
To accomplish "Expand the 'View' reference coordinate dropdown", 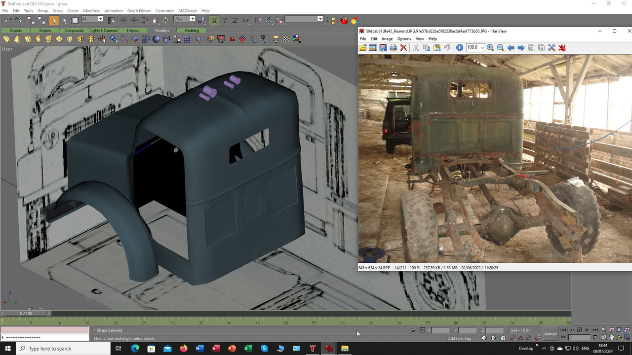I will [192, 19].
